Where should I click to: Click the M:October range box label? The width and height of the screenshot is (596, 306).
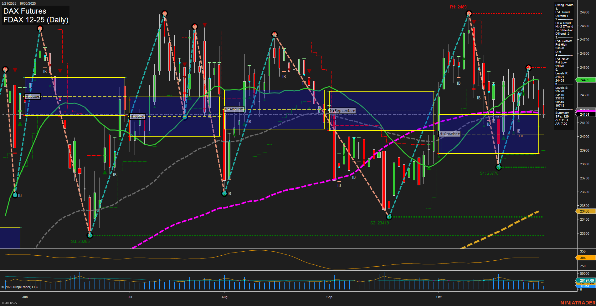[x=450, y=134]
